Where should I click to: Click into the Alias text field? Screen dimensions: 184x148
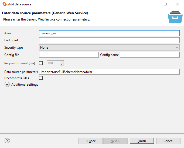click(109, 33)
